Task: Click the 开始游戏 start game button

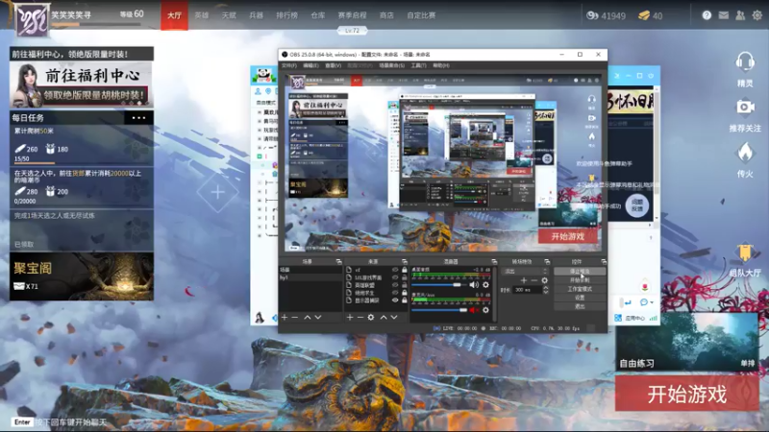Action: [x=686, y=394]
